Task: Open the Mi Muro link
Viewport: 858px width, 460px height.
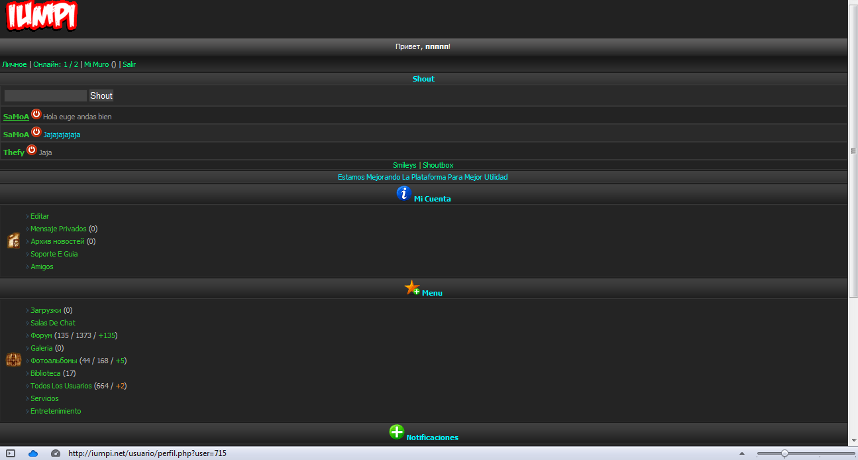Action: coord(97,65)
